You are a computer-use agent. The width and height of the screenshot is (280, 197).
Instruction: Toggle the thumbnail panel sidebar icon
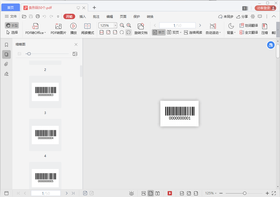(x=6, y=54)
